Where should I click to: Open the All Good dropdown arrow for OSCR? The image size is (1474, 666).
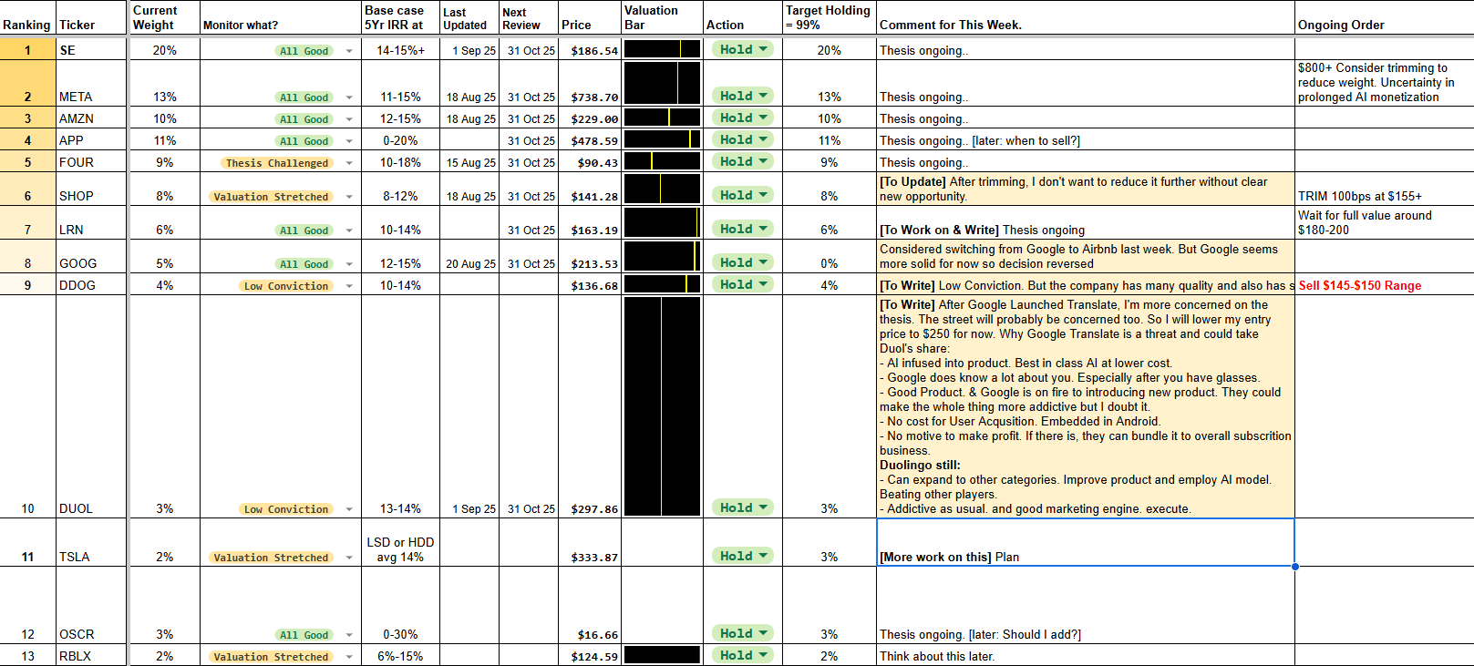(x=349, y=636)
